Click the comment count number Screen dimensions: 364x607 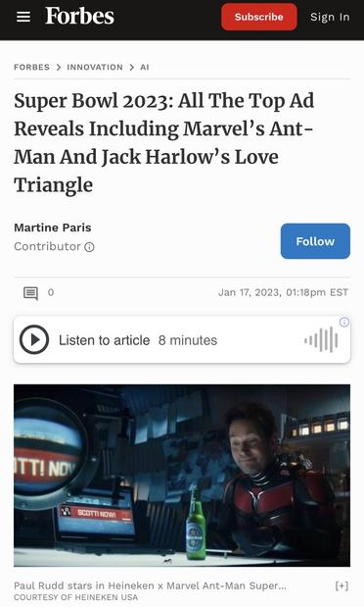point(51,292)
